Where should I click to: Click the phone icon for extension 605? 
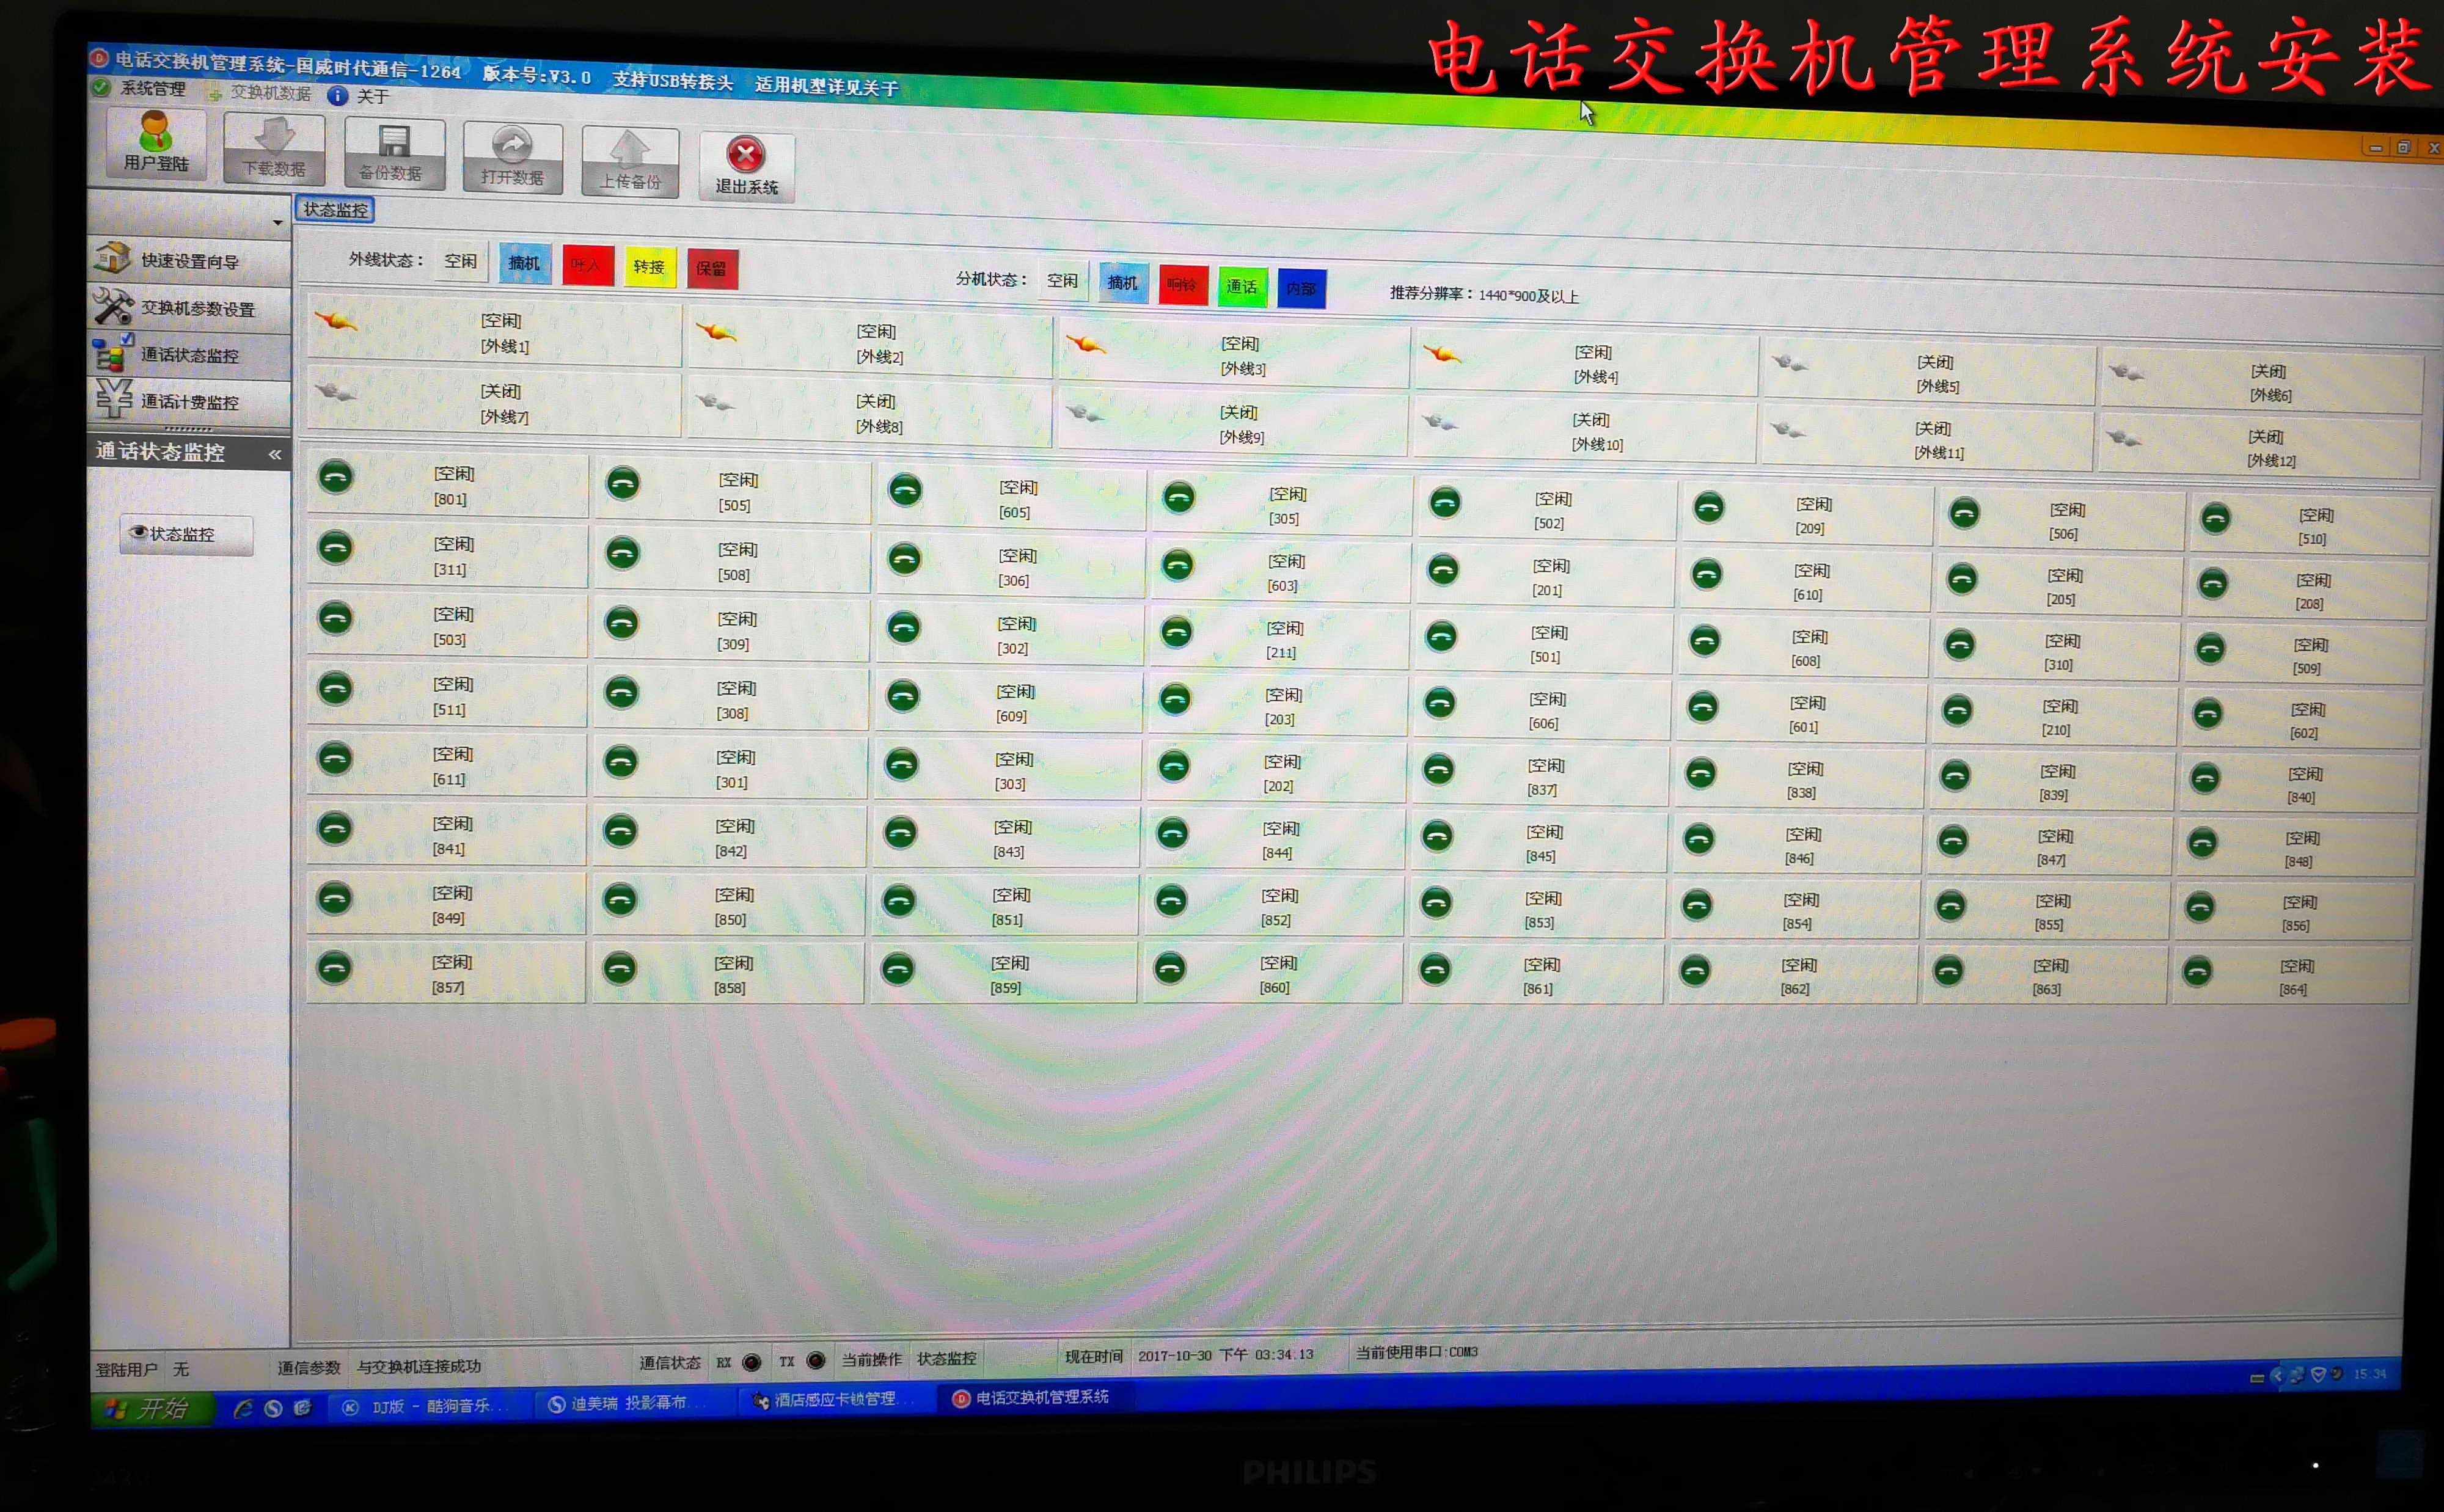[x=906, y=491]
